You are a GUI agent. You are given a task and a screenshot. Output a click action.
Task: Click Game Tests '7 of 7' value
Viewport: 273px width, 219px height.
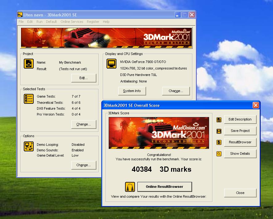pyautogui.click(x=76, y=96)
